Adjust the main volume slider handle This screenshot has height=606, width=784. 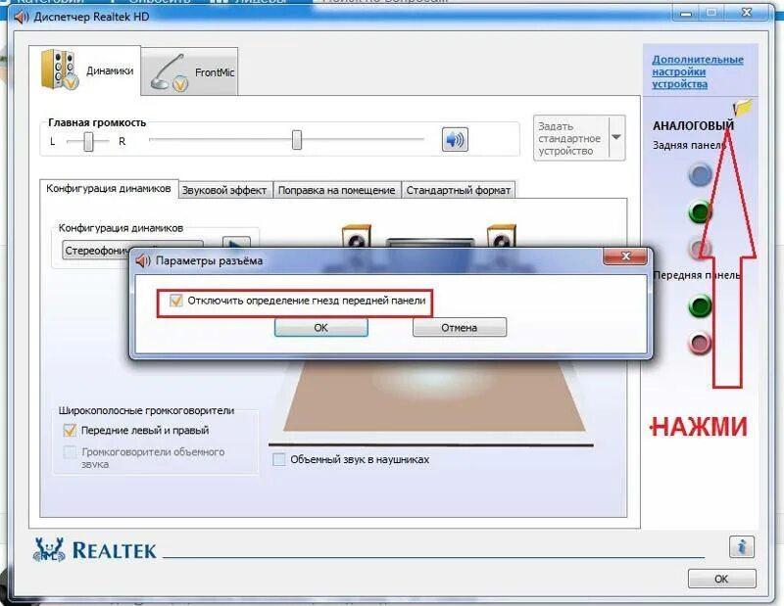tap(297, 140)
